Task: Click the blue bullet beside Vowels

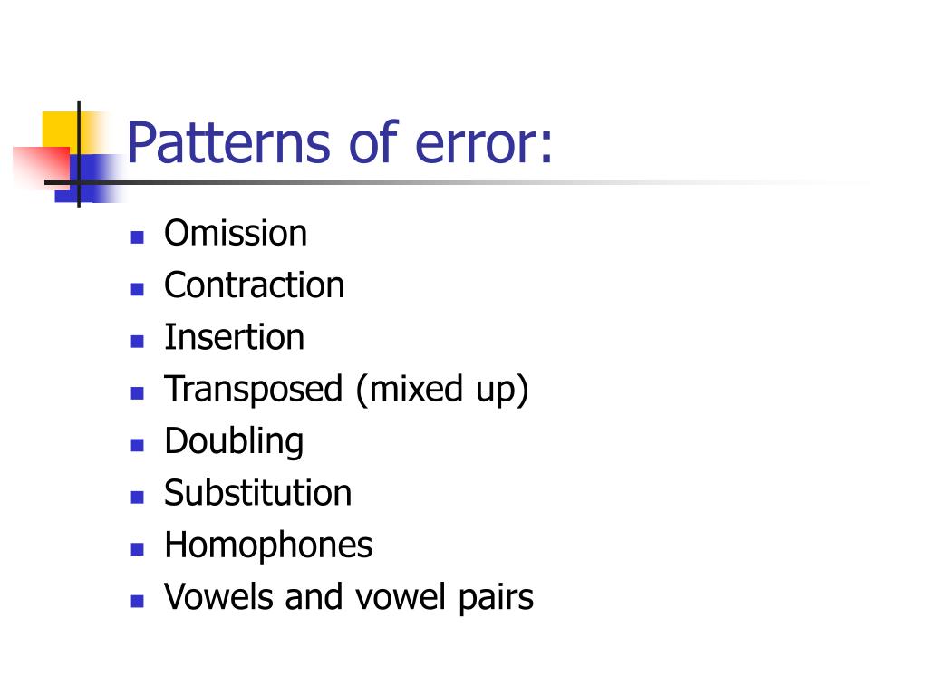Action: 138,602
